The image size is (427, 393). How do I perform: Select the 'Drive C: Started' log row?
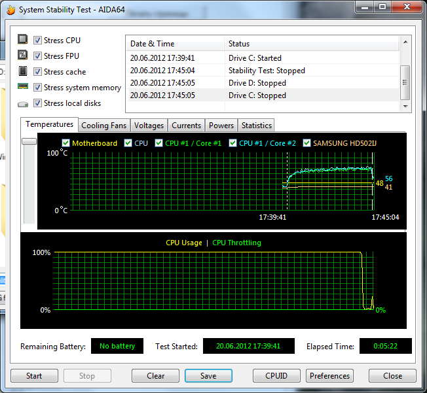263,58
